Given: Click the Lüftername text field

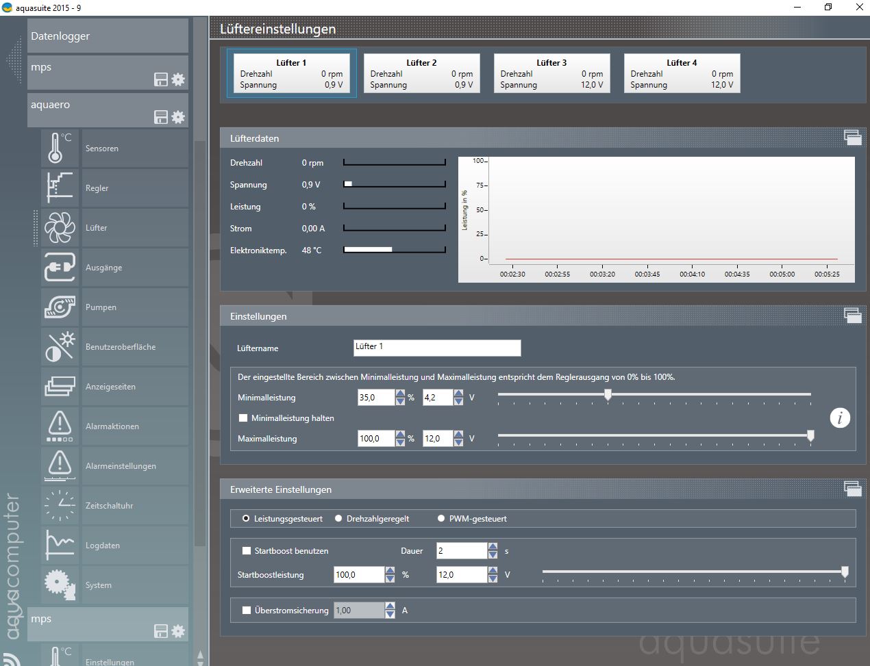Looking at the screenshot, I should [437, 348].
